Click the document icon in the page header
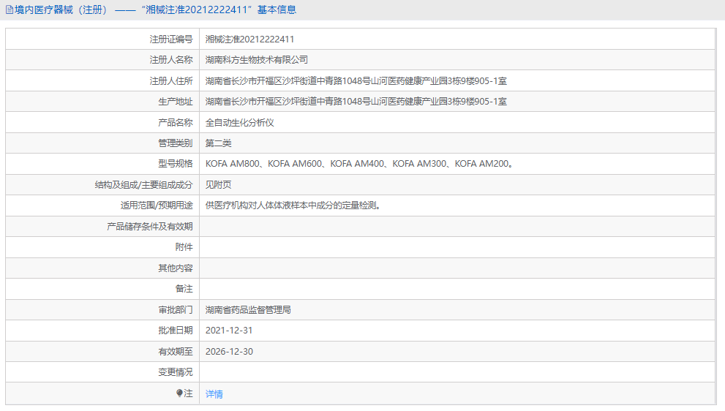The image size is (725, 411). 10,10
